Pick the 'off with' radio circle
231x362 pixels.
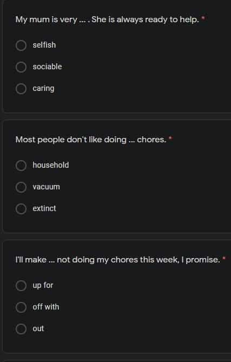point(21,307)
